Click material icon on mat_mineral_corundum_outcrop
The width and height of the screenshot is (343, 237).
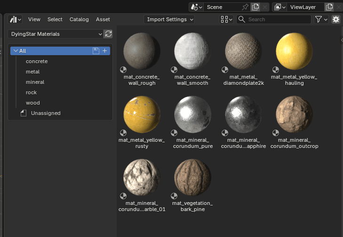(276, 133)
